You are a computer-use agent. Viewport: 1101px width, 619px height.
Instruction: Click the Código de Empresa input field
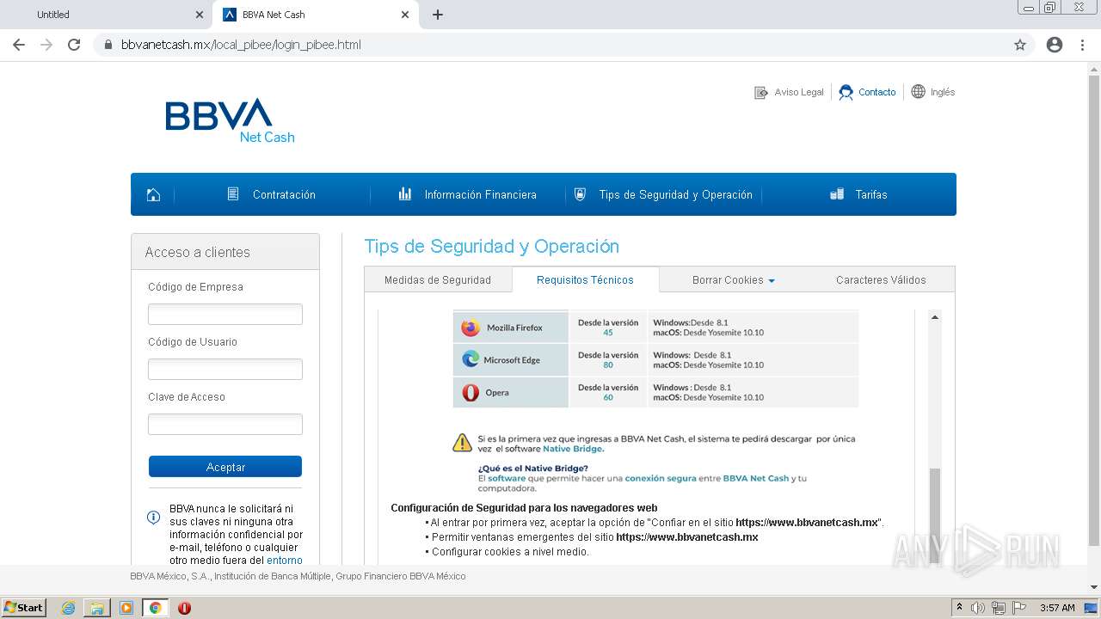pyautogui.click(x=225, y=314)
